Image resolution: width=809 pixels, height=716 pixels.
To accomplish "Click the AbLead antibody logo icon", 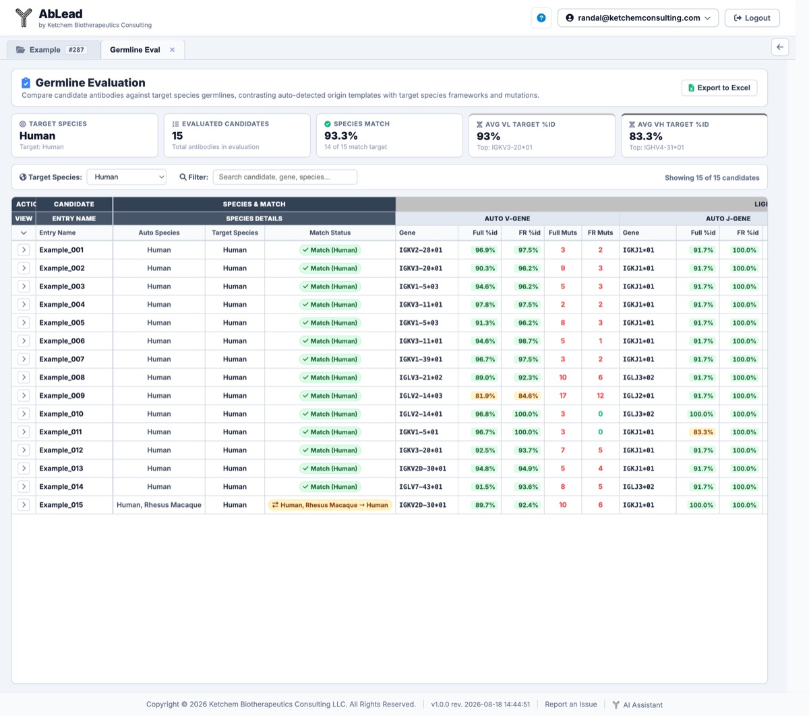I will point(24,18).
